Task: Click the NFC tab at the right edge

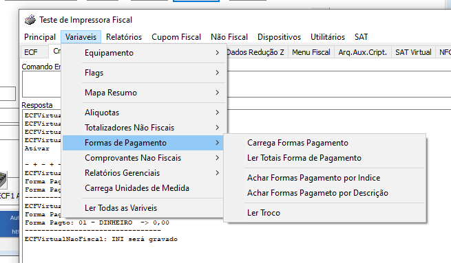Action: (x=444, y=52)
